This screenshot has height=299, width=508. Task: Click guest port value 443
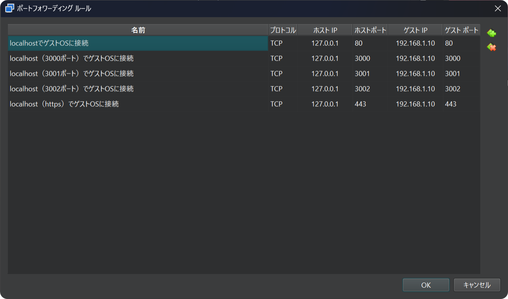point(451,104)
